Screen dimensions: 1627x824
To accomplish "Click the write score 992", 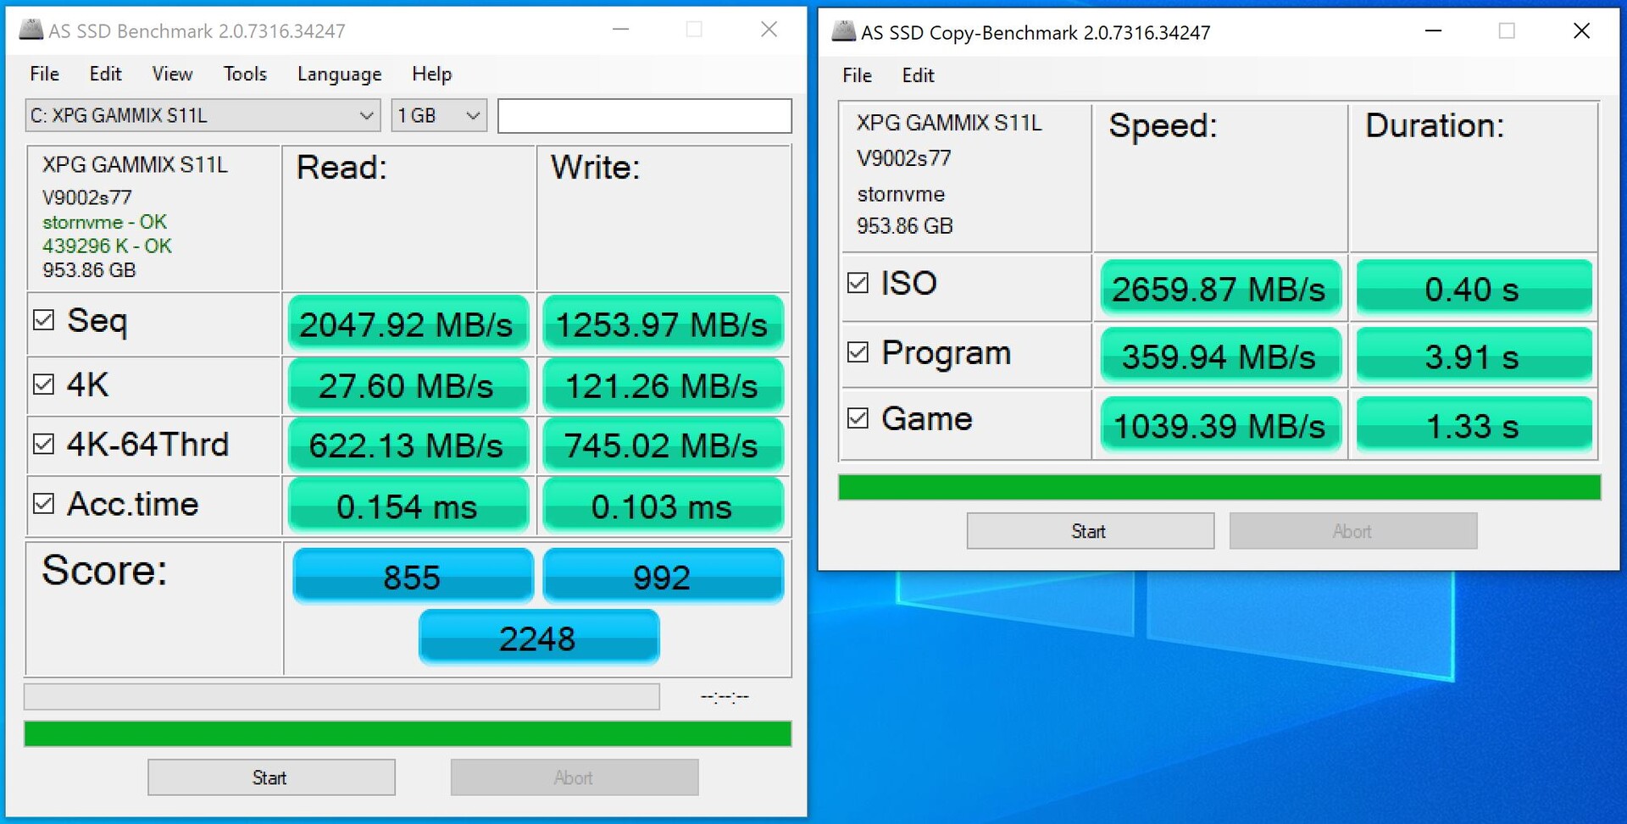I will (663, 576).
